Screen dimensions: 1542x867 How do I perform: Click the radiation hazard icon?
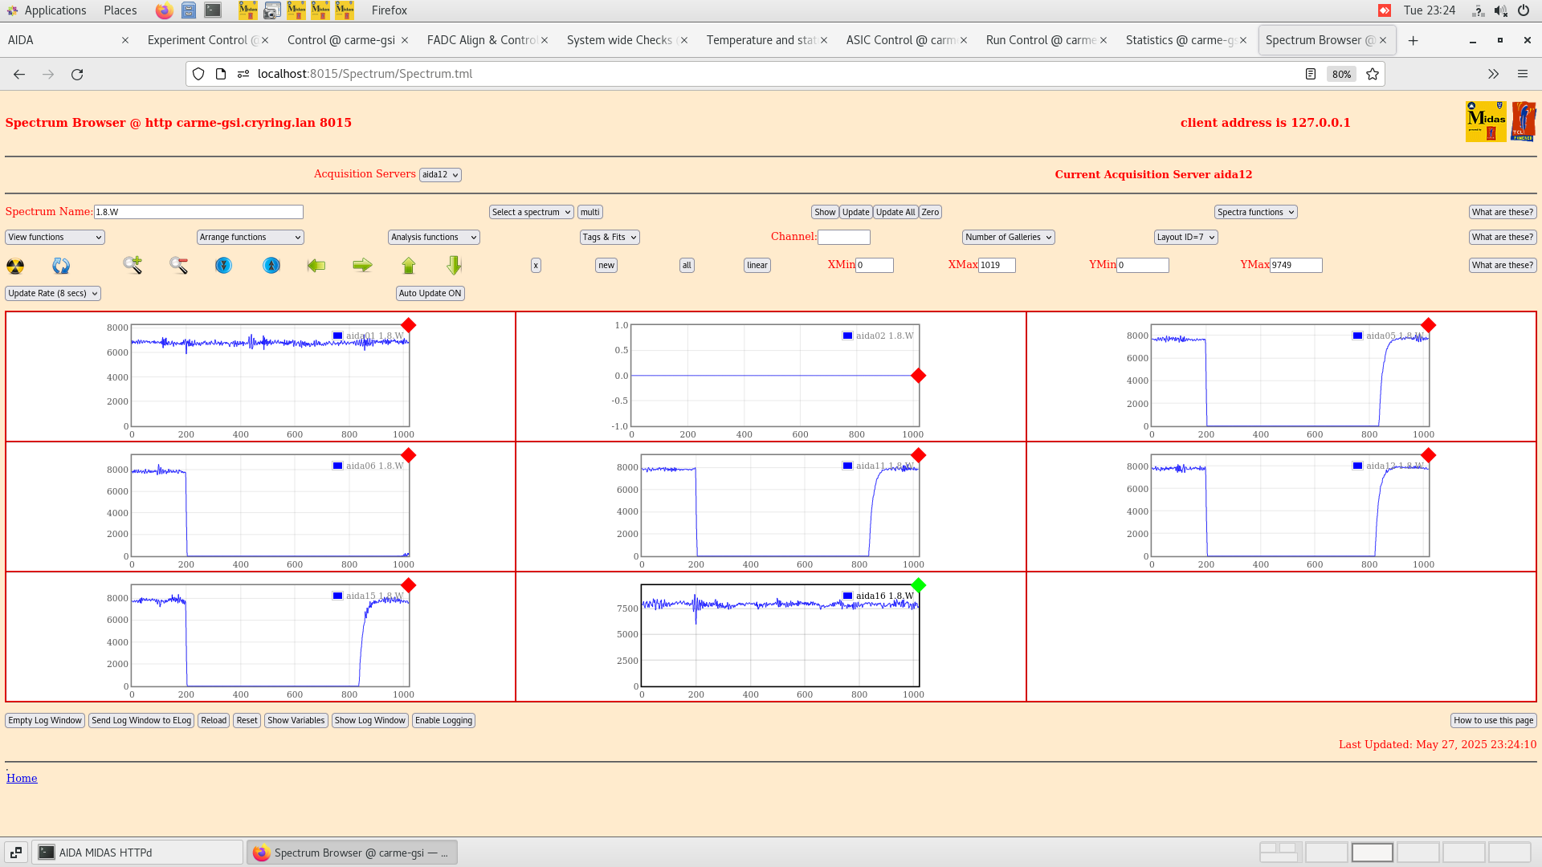click(15, 266)
